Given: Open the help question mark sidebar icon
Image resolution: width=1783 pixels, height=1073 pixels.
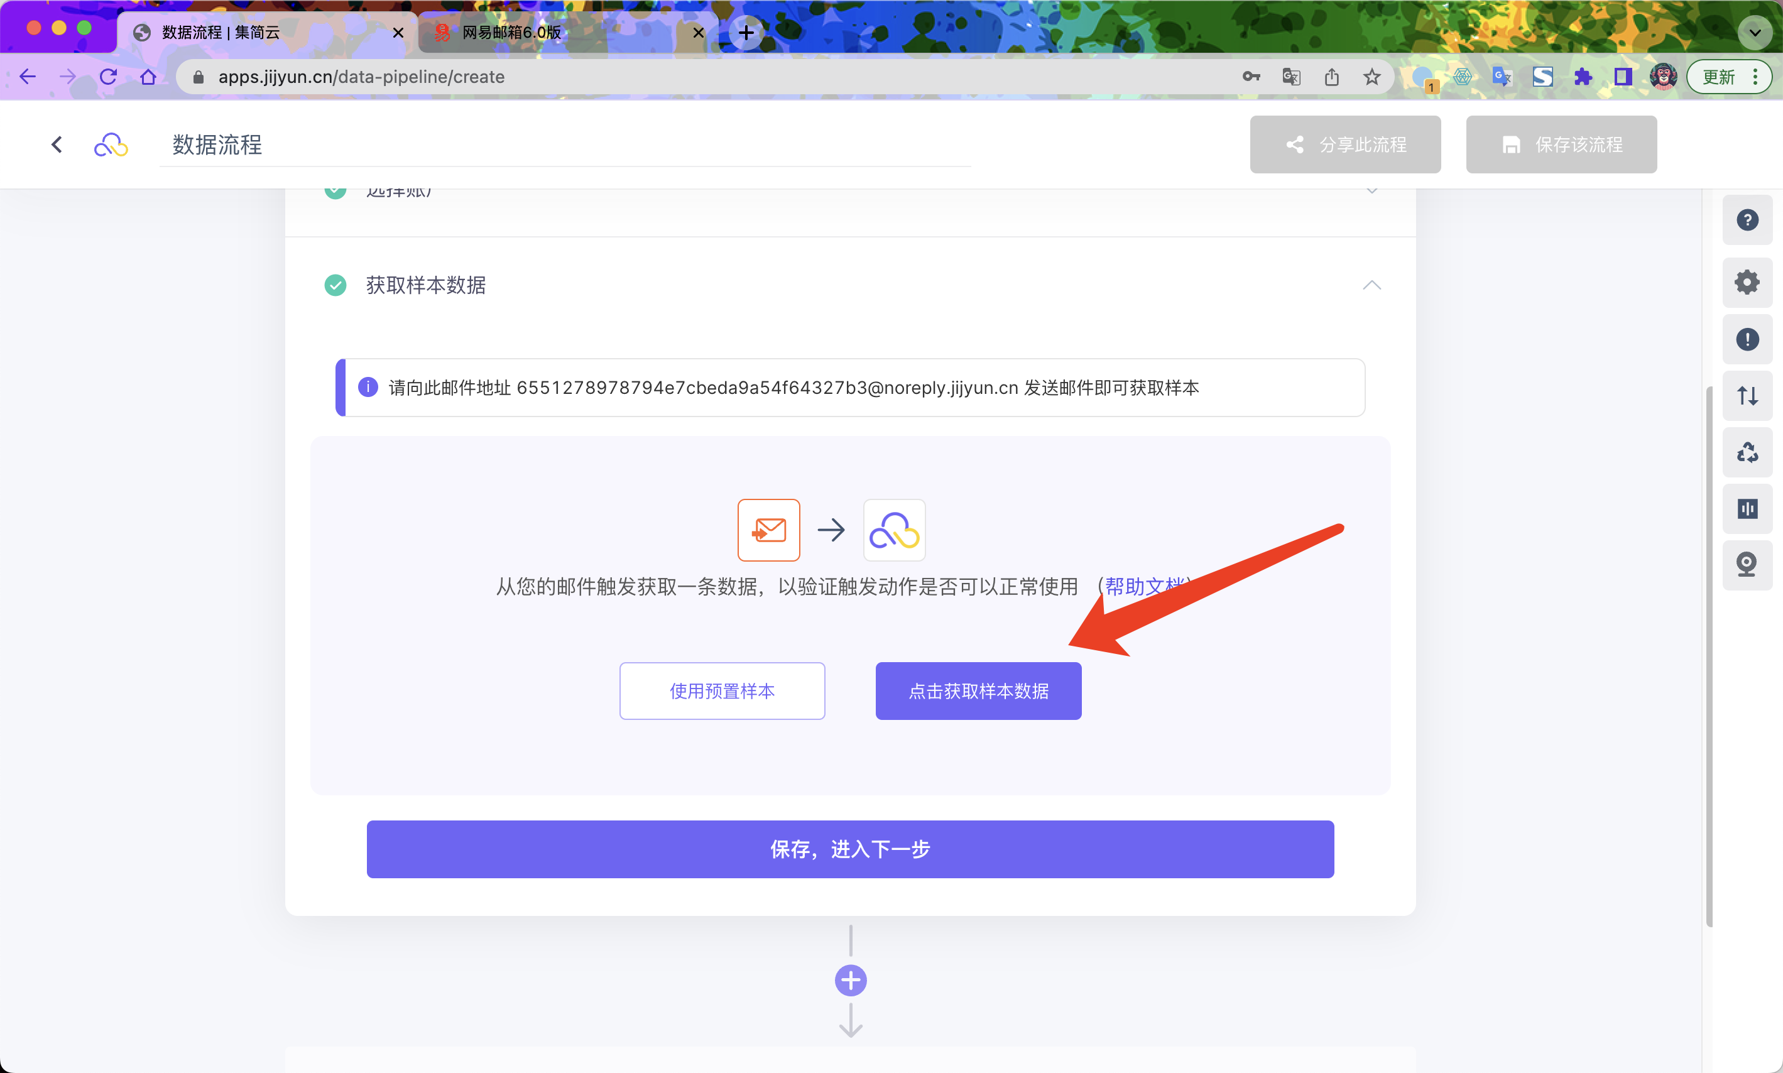Looking at the screenshot, I should [1747, 220].
